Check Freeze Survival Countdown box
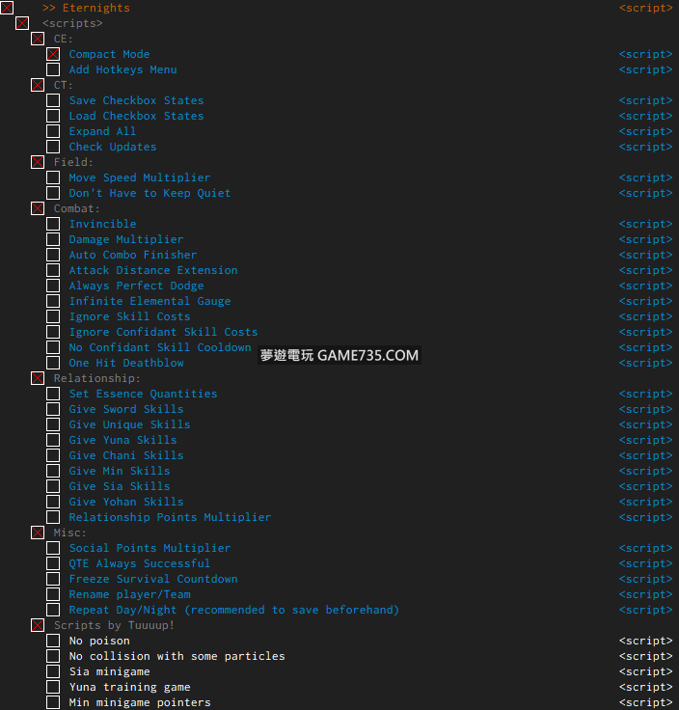The height and width of the screenshot is (710, 679). click(x=53, y=579)
